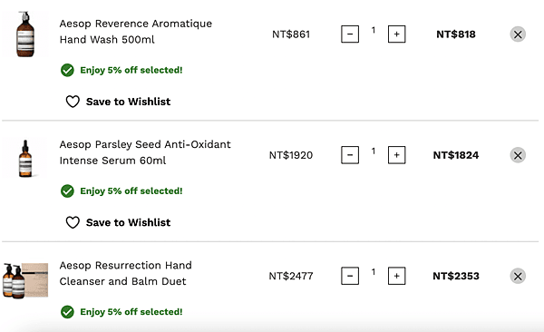Viewport: 544px width, 332px height.
Task: Decrease quantity of Reverence Aromatique Hand Wash
Action: pos(350,34)
